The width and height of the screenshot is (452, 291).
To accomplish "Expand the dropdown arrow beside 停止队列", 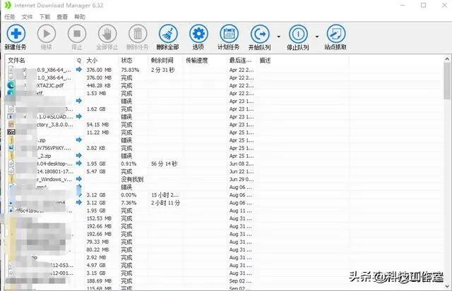I will click(317, 35).
